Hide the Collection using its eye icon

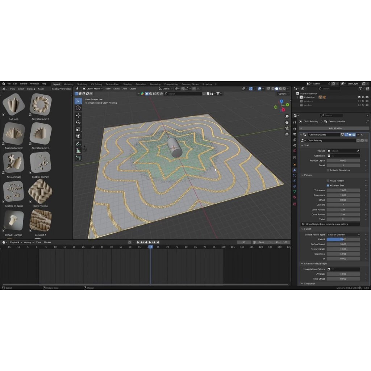363,97
